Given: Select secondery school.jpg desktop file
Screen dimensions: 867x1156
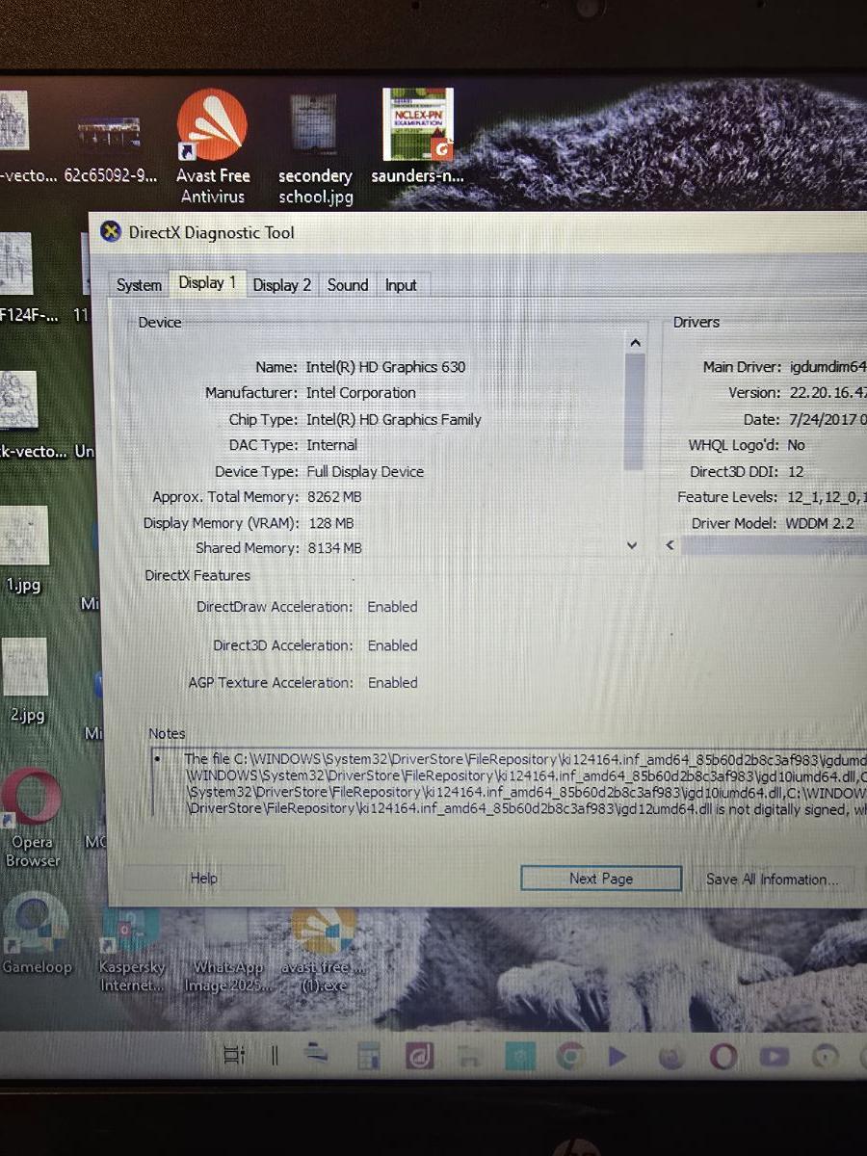Looking at the screenshot, I should click(315, 149).
